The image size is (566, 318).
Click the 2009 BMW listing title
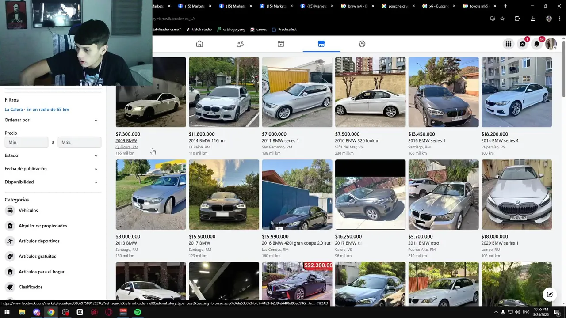(x=126, y=141)
